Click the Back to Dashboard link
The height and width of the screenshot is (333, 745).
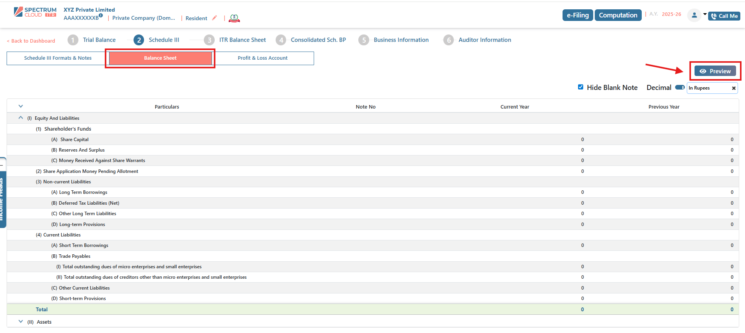[31, 41]
